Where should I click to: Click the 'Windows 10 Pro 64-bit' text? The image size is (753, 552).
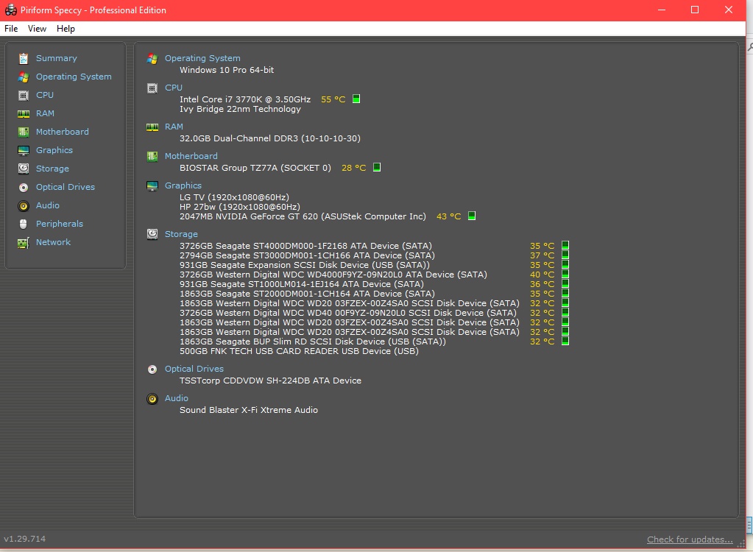coord(227,70)
